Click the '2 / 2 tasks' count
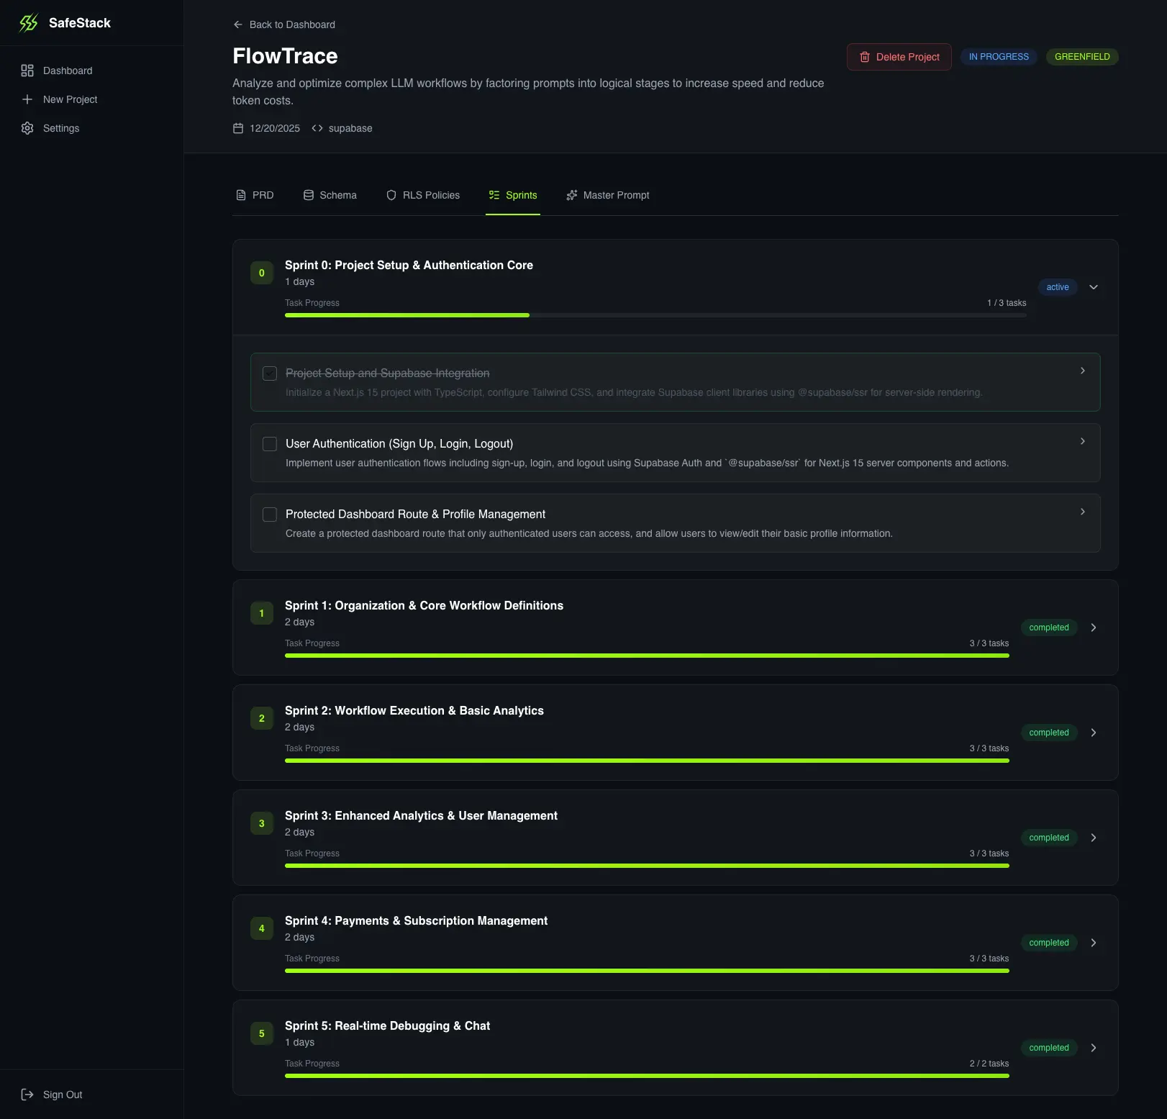The image size is (1167, 1119). [x=989, y=1064]
